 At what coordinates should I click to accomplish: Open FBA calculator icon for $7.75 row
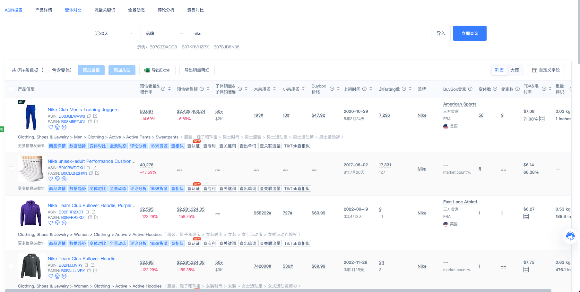coord(526,270)
